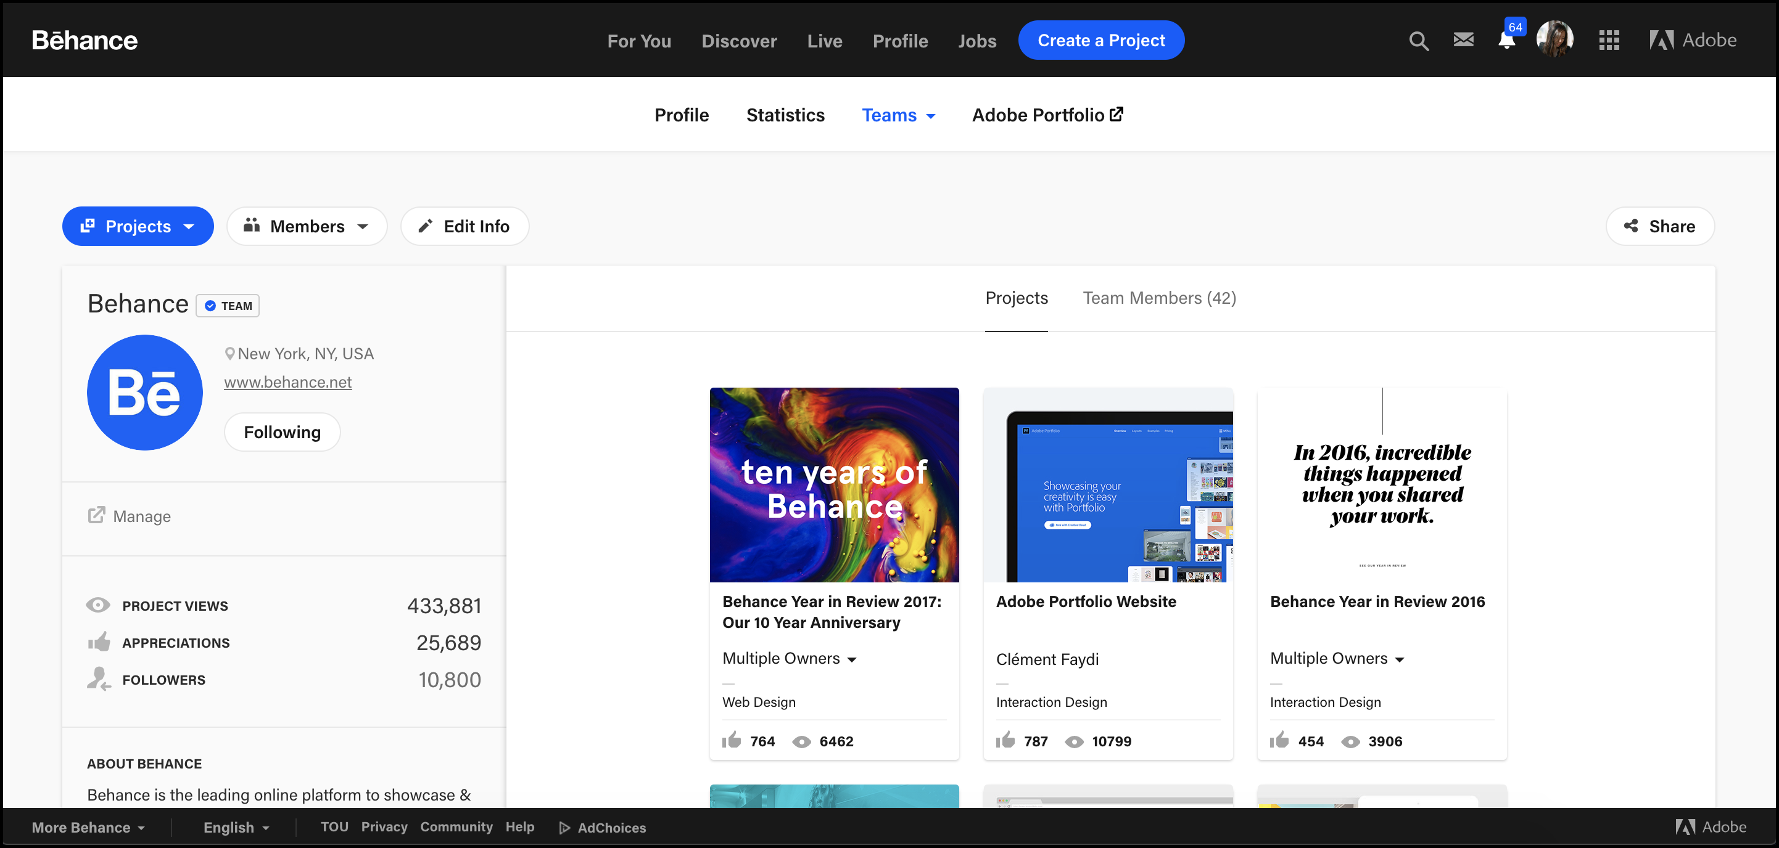
Task: Click the Behance search icon
Action: tap(1418, 41)
